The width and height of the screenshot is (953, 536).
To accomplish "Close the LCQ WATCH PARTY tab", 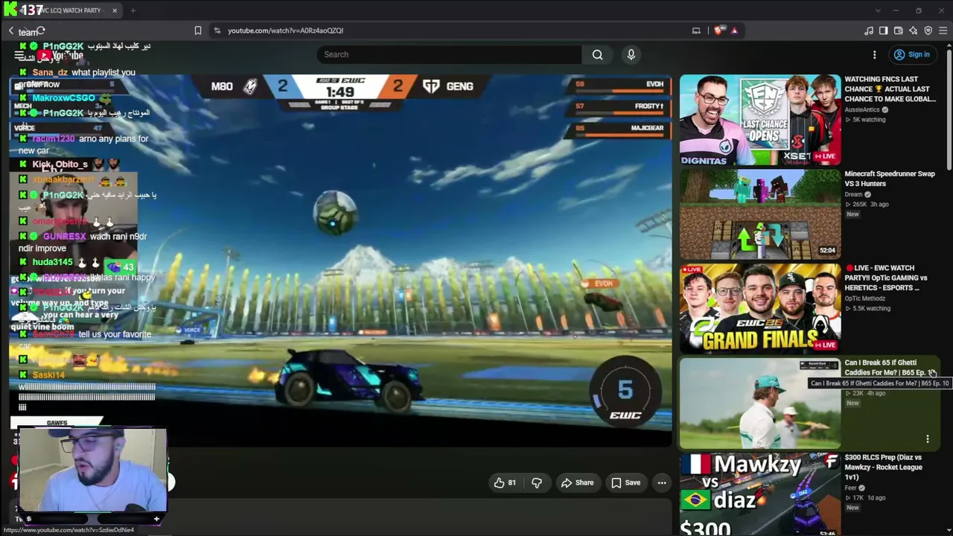I will click(x=115, y=10).
